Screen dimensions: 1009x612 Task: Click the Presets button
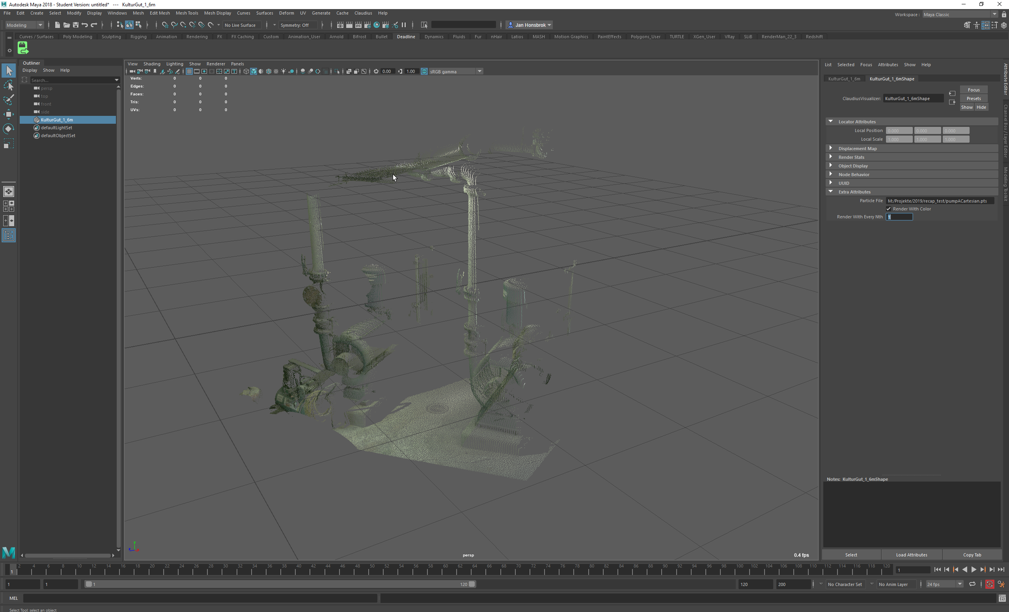coord(973,98)
